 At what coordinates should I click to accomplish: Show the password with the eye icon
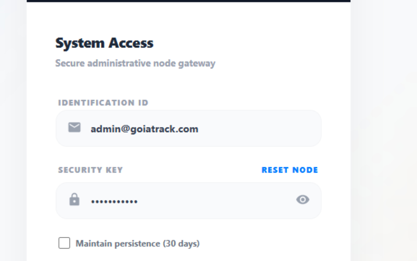[303, 200]
